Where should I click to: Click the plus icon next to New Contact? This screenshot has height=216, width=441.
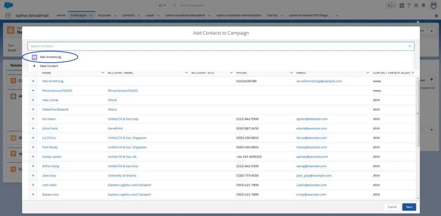(x=34, y=66)
